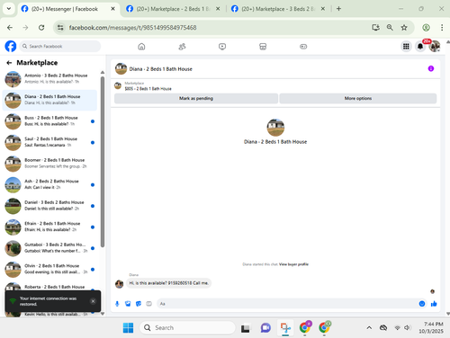This screenshot has height=338, width=450.
Task: Click the address bar URL
Action: pos(132,28)
